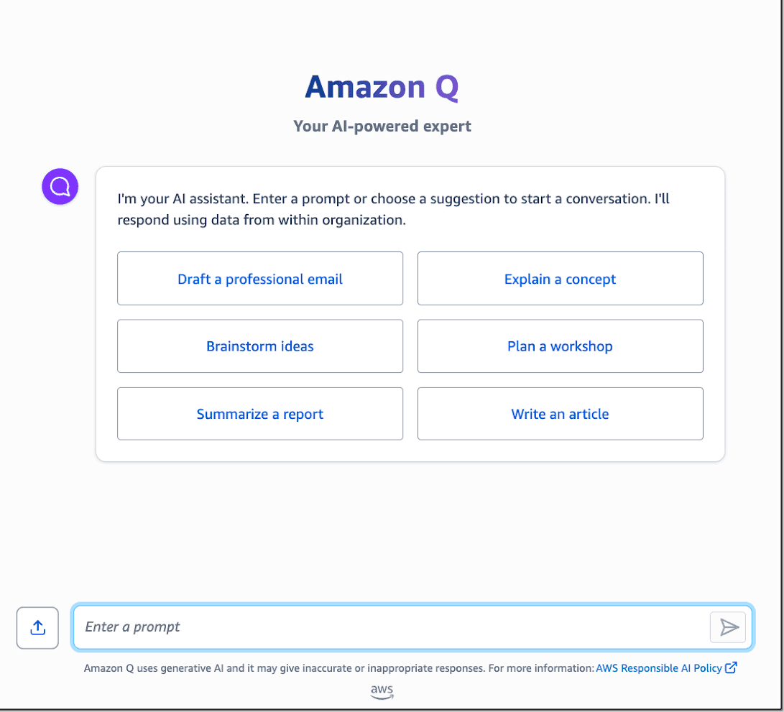Choose the Summarize a report suggestion
Image resolution: width=784 pixels, height=712 pixels.
[260, 414]
